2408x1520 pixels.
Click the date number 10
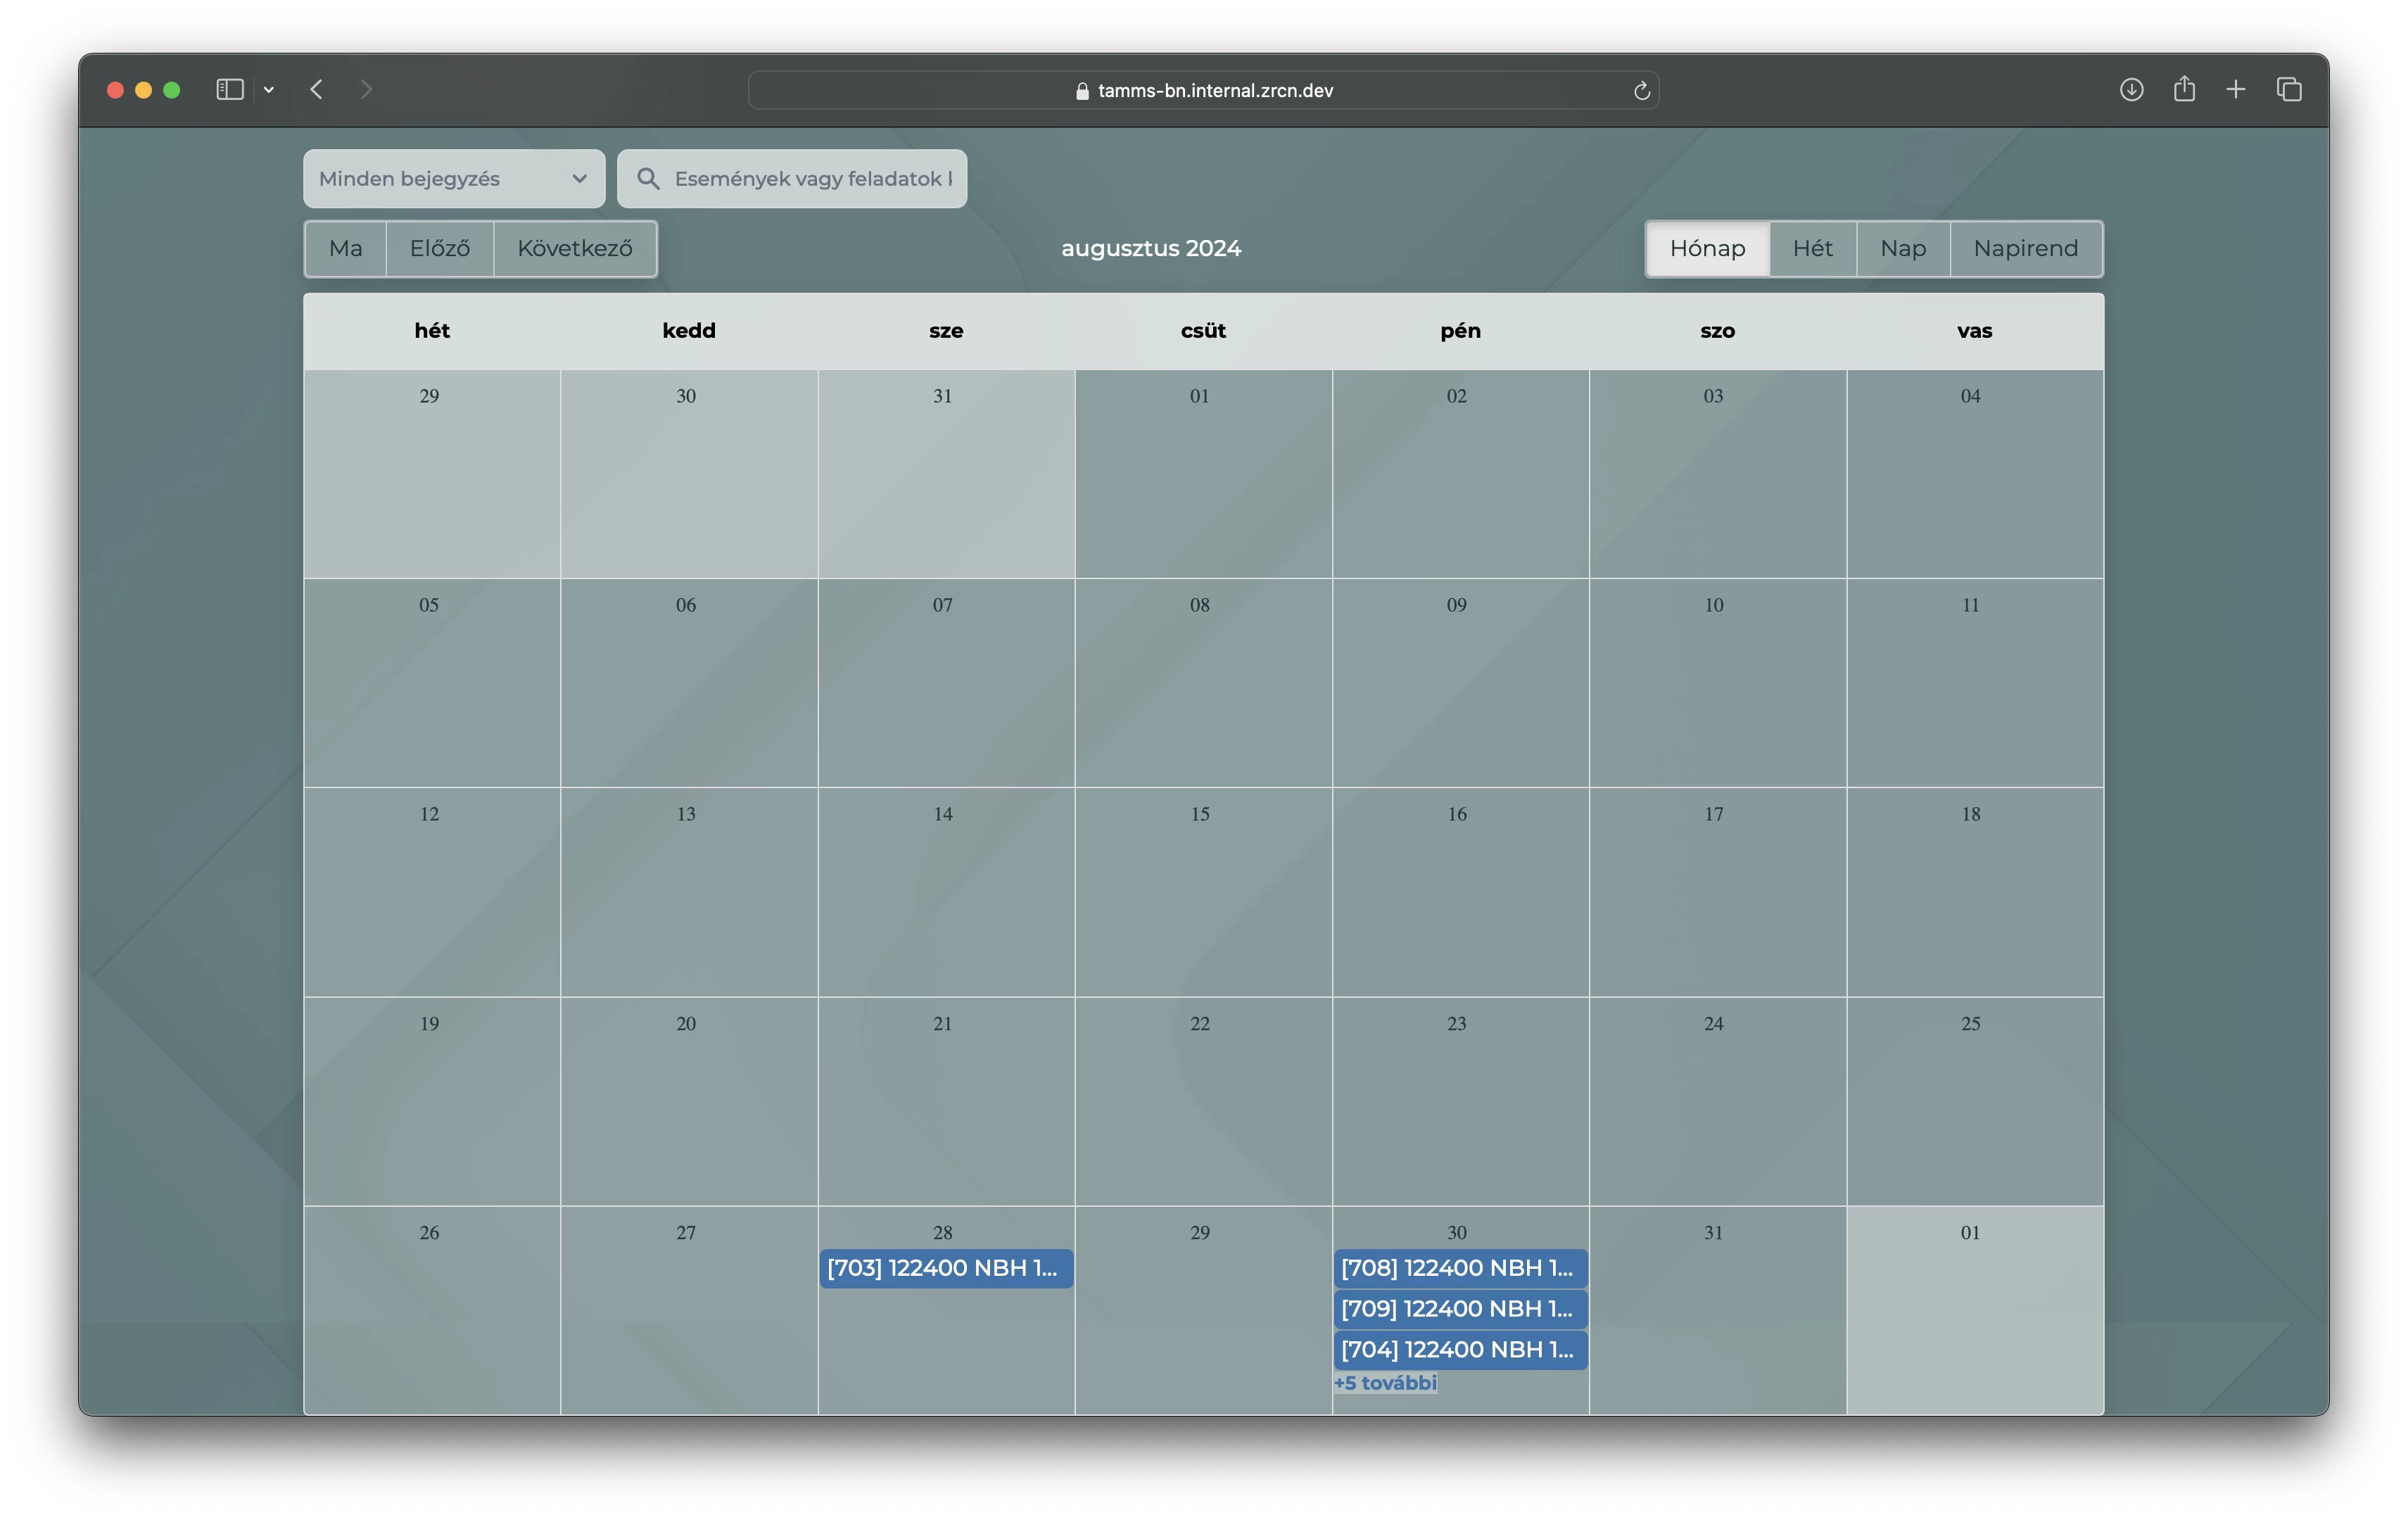[1714, 605]
